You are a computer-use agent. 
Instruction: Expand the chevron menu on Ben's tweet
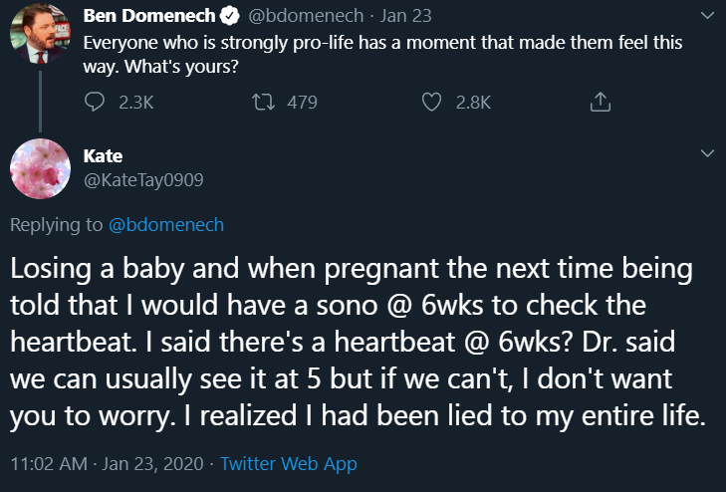point(708,16)
